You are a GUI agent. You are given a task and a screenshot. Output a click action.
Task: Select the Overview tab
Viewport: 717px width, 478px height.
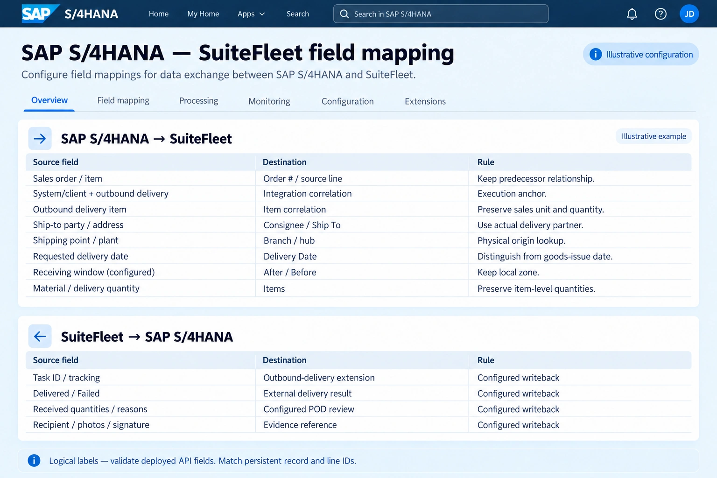(49, 100)
